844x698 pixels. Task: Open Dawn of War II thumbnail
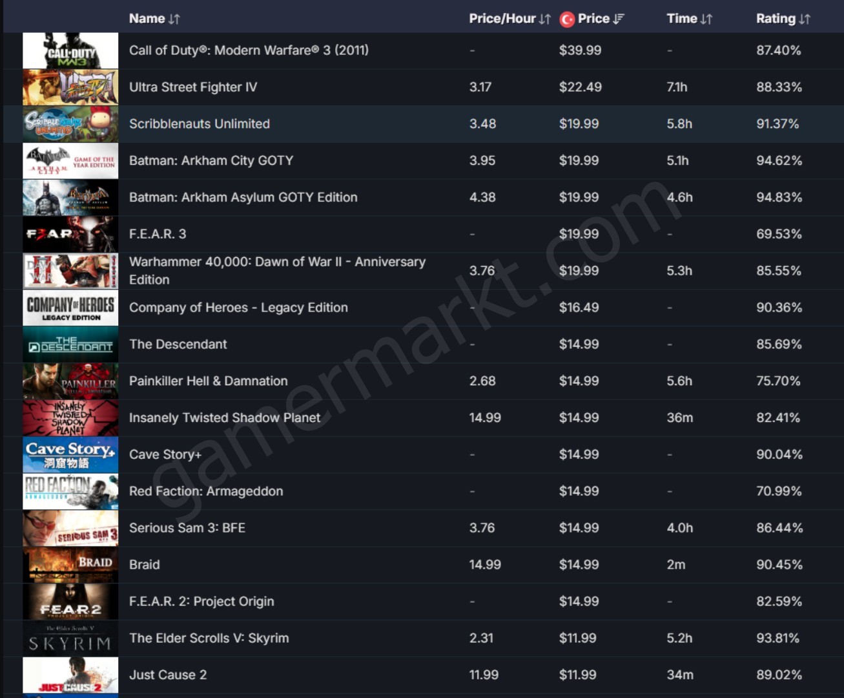click(70, 271)
